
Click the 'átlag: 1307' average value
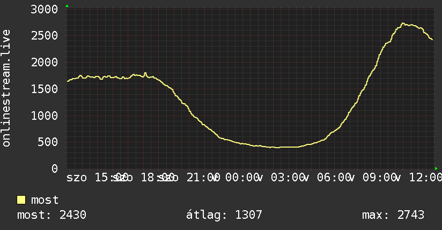(x=224, y=215)
